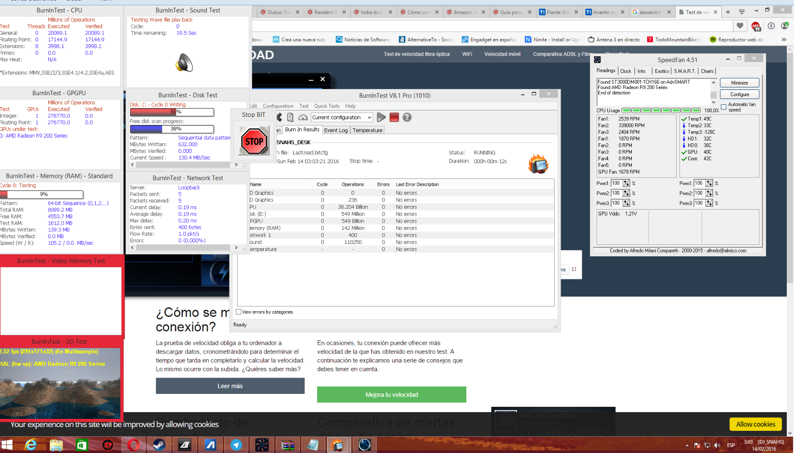Expand hidden system tray icons arrow
Image resolution: width=794 pixels, height=453 pixels.
click(687, 445)
